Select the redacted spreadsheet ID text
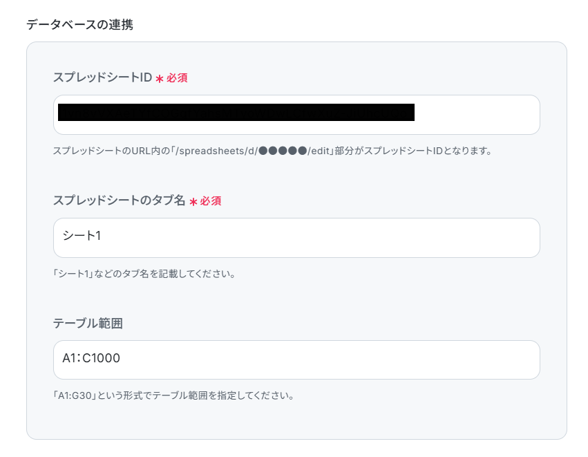The height and width of the screenshot is (457, 588). point(236,113)
